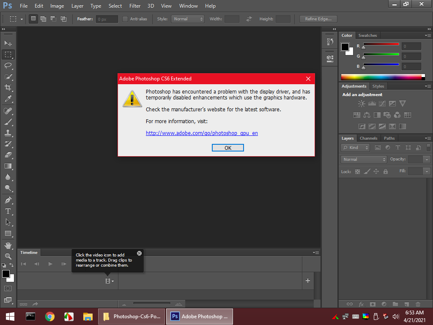Click delete layer trash icon
This screenshot has height=325, width=433.
(x=418, y=304)
